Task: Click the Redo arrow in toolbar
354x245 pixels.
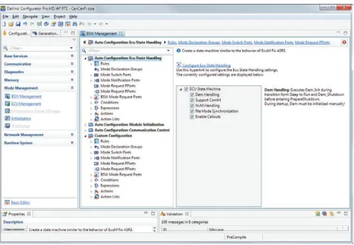Action: pos(32,24)
